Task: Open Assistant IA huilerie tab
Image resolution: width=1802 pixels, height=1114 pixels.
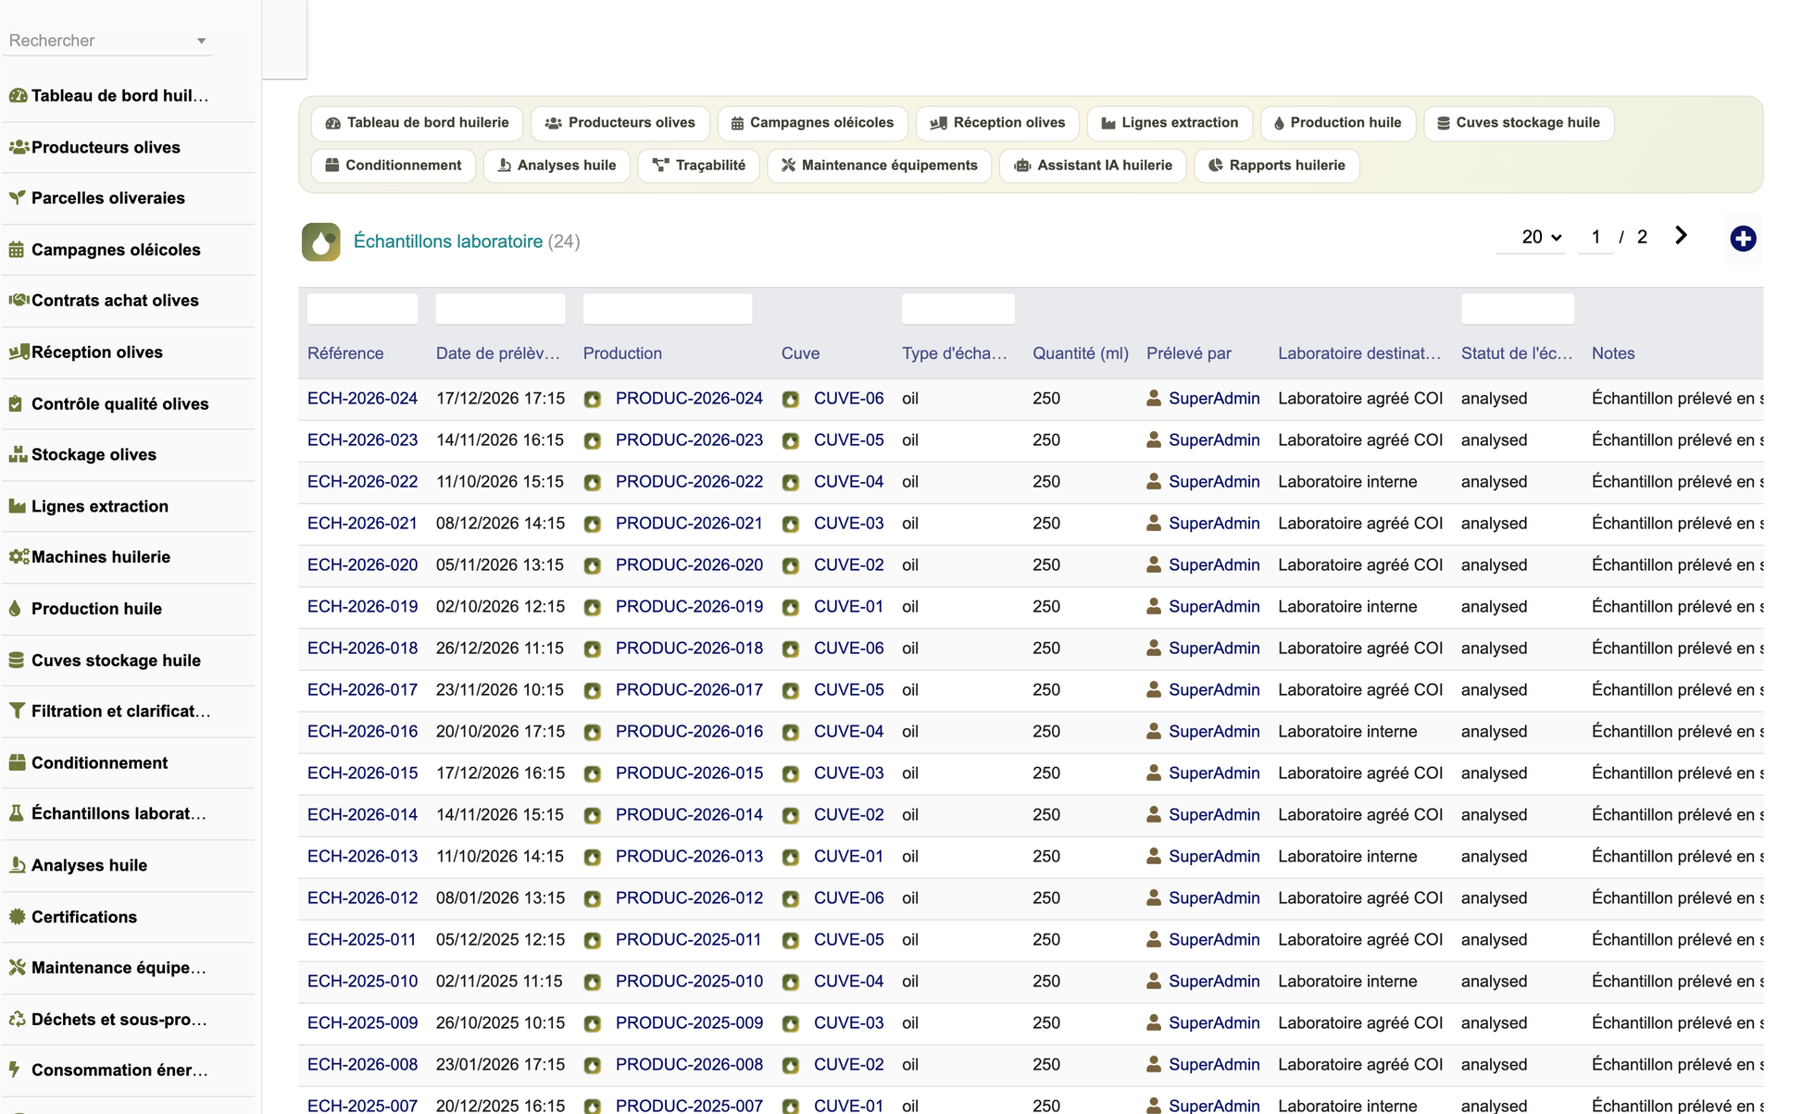Action: coord(1093,166)
